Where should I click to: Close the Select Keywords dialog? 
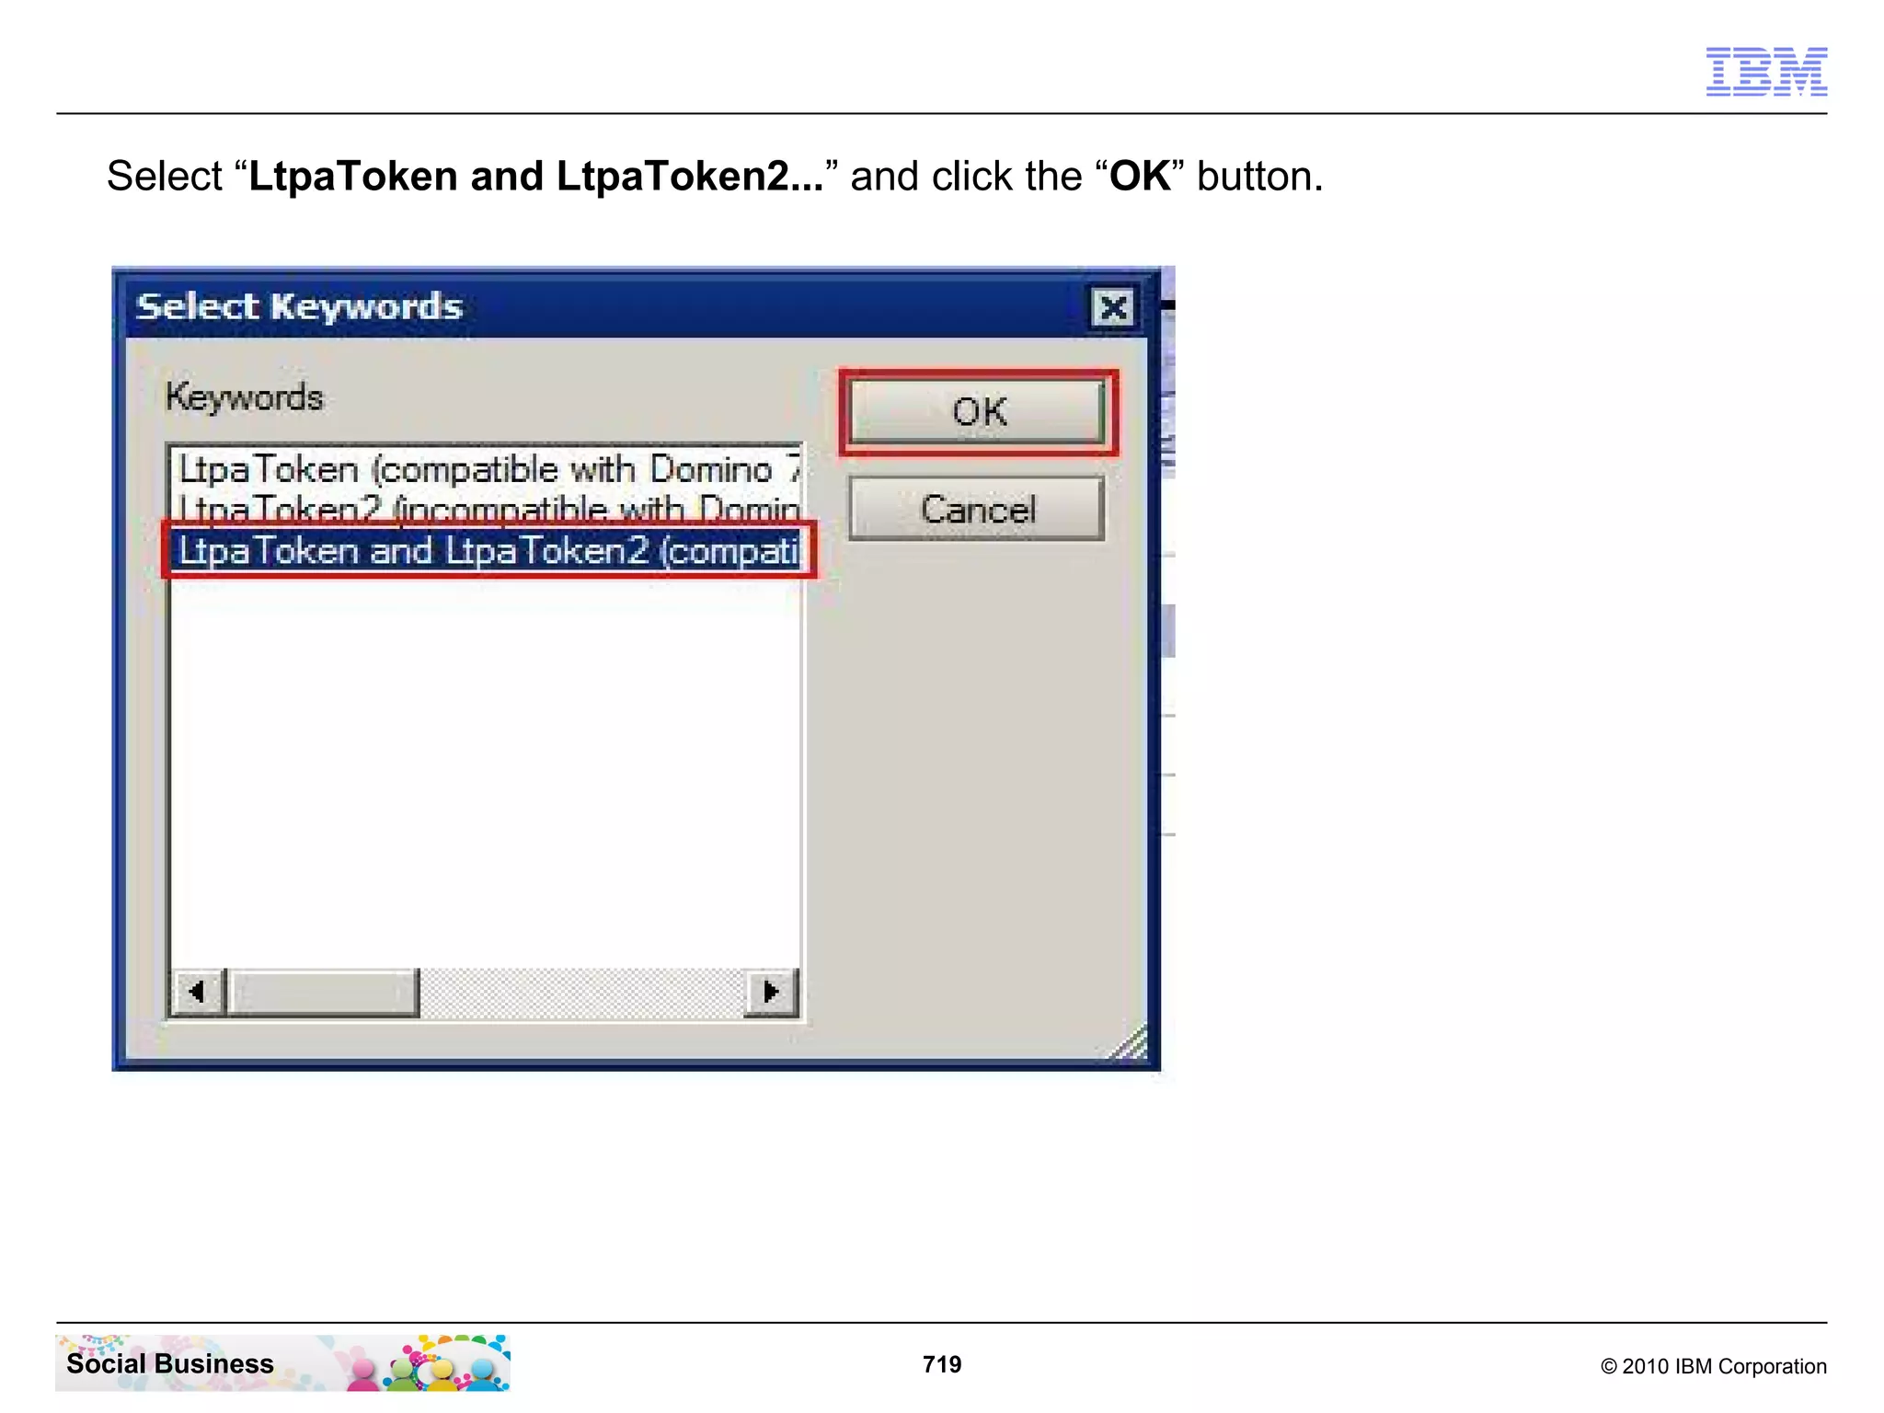point(1113,307)
